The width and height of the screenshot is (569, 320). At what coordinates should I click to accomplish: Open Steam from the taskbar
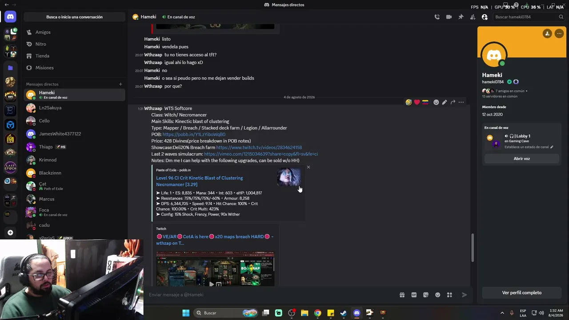(x=343, y=313)
